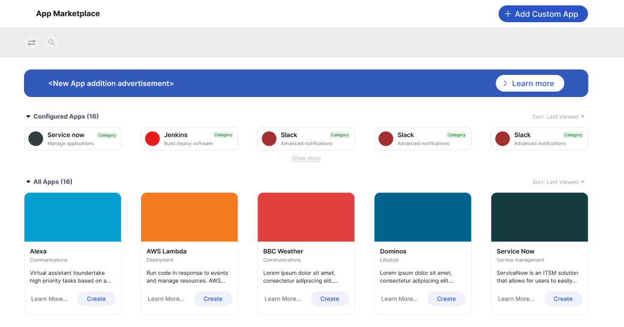
Task: Click Category tag on Service now card
Action: [107, 135]
